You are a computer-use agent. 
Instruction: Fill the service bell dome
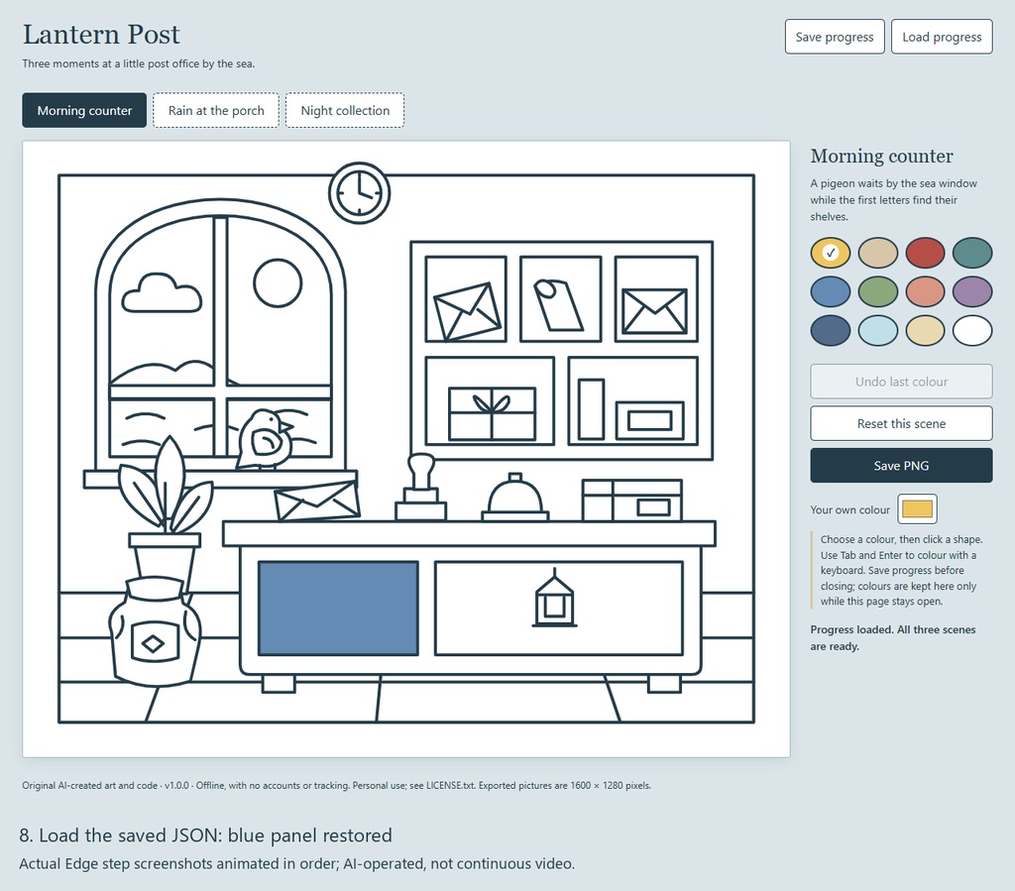click(515, 500)
